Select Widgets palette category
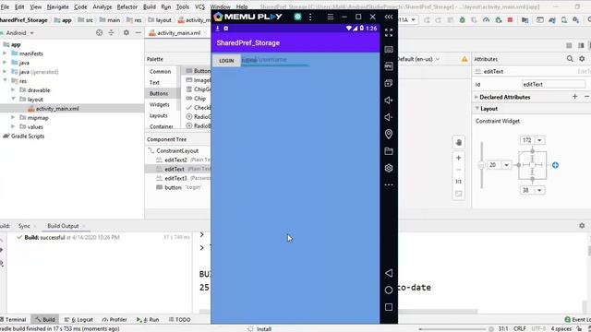591x332 pixels. coord(160,104)
